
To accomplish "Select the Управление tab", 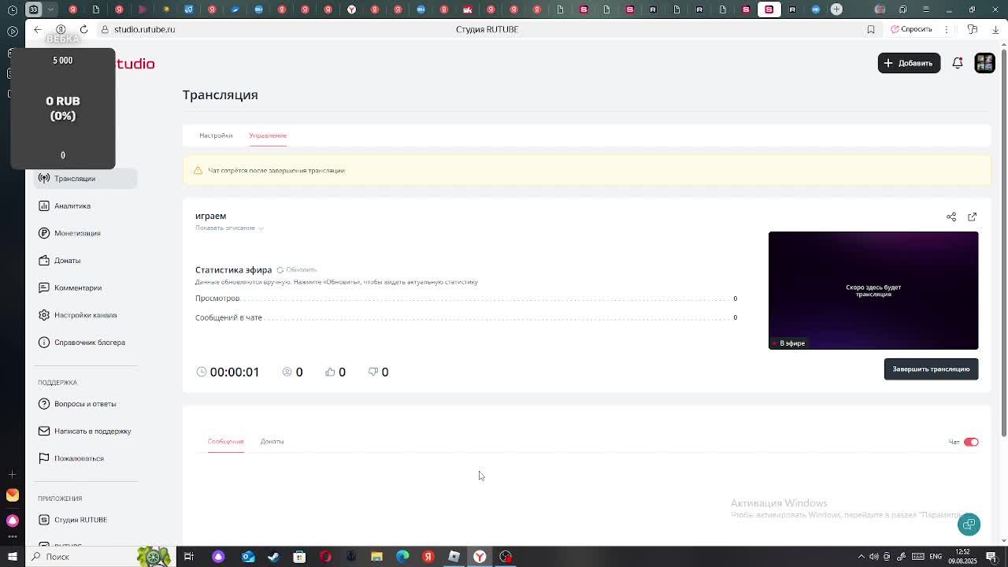I will pyautogui.click(x=268, y=135).
